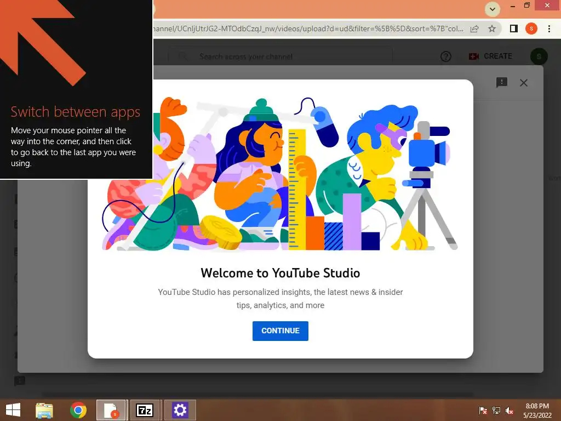This screenshot has width=561, height=421.
Task: Open the help question mark icon
Action: (x=445, y=56)
